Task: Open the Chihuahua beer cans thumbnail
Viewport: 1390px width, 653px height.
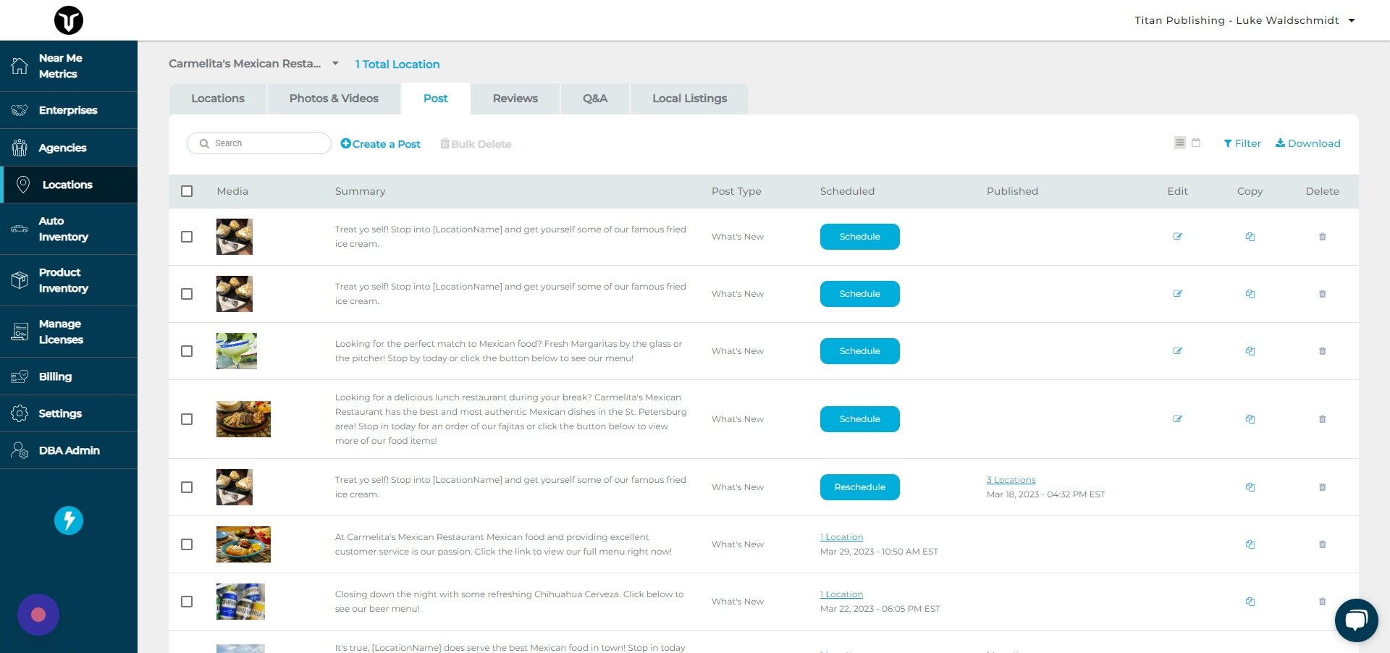Action: [x=240, y=602]
